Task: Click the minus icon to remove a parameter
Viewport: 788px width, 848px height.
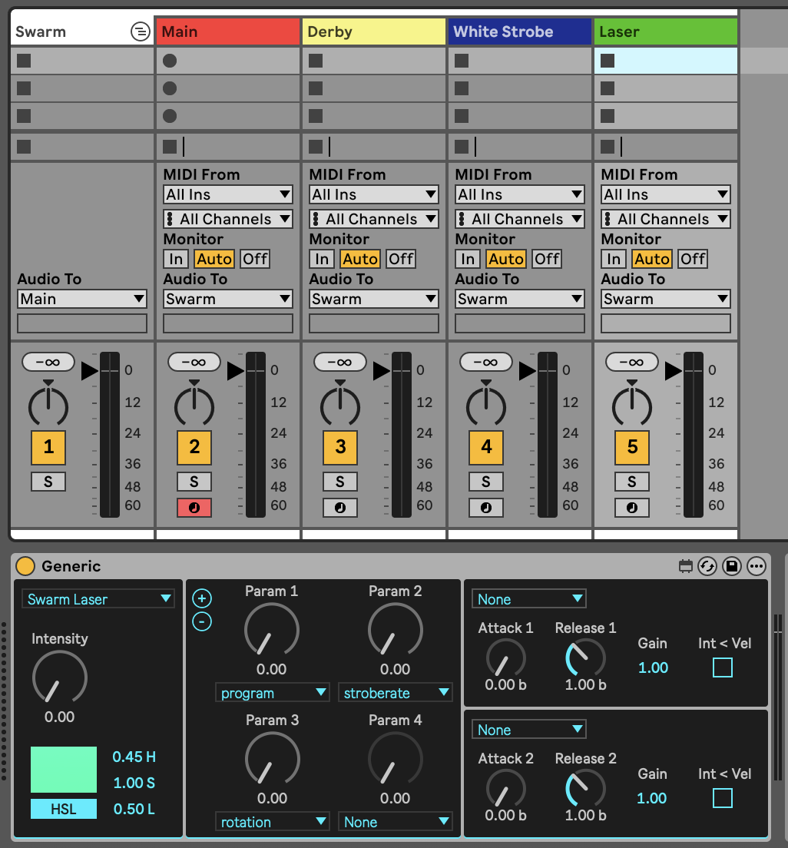Action: point(202,621)
